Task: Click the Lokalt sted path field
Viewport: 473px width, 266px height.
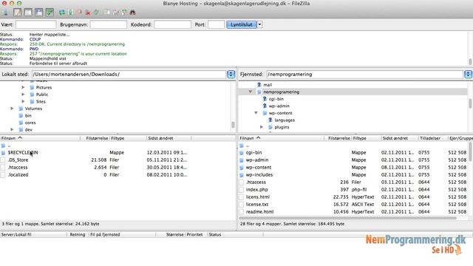Action: point(129,74)
